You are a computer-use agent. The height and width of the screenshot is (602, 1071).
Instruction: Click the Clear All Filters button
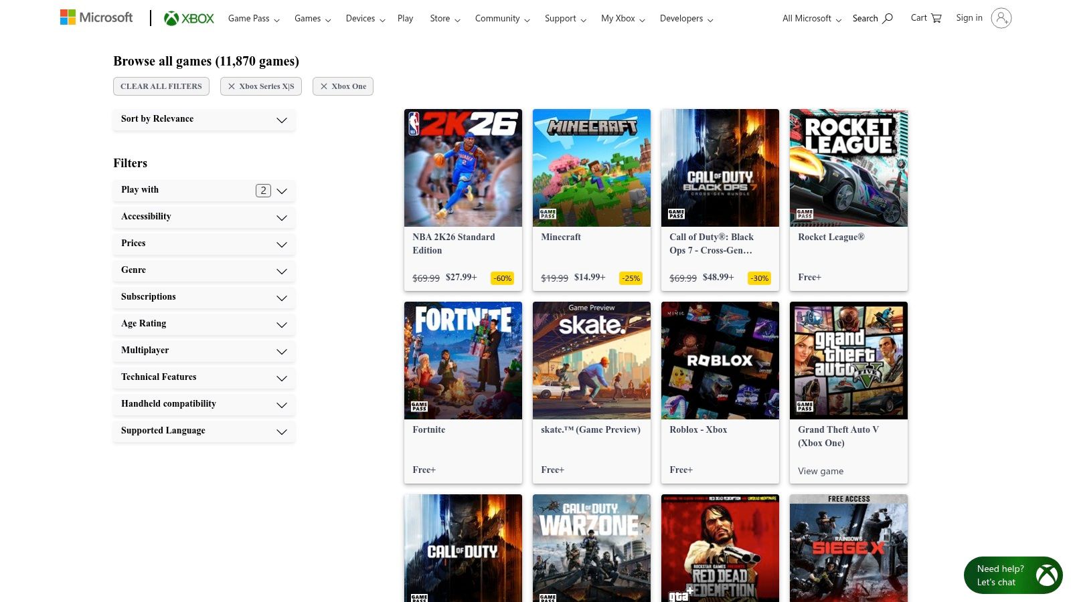[x=161, y=86]
